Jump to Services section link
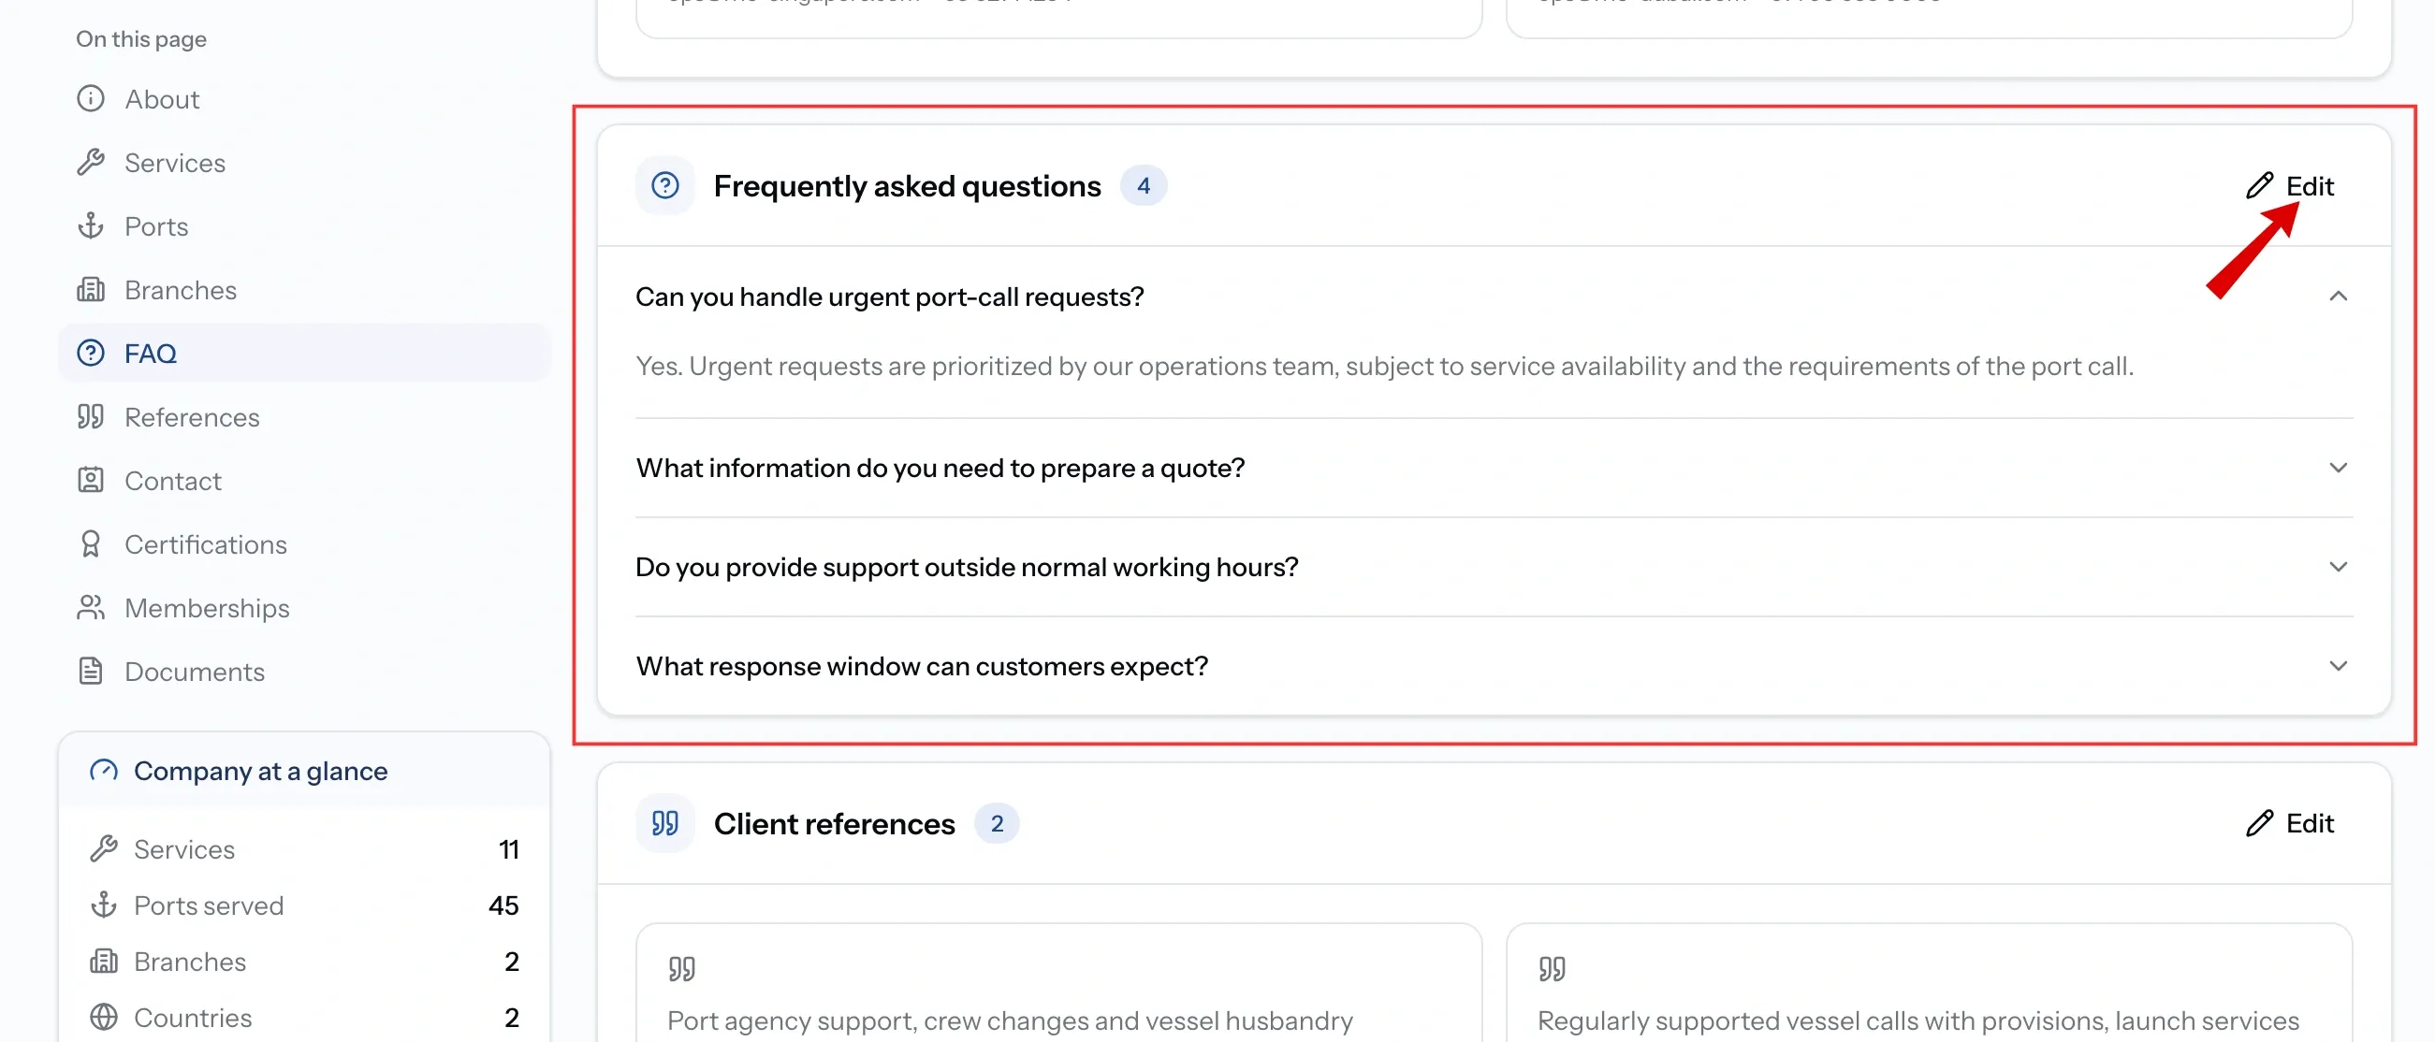The image size is (2435, 1042). (x=304, y=163)
